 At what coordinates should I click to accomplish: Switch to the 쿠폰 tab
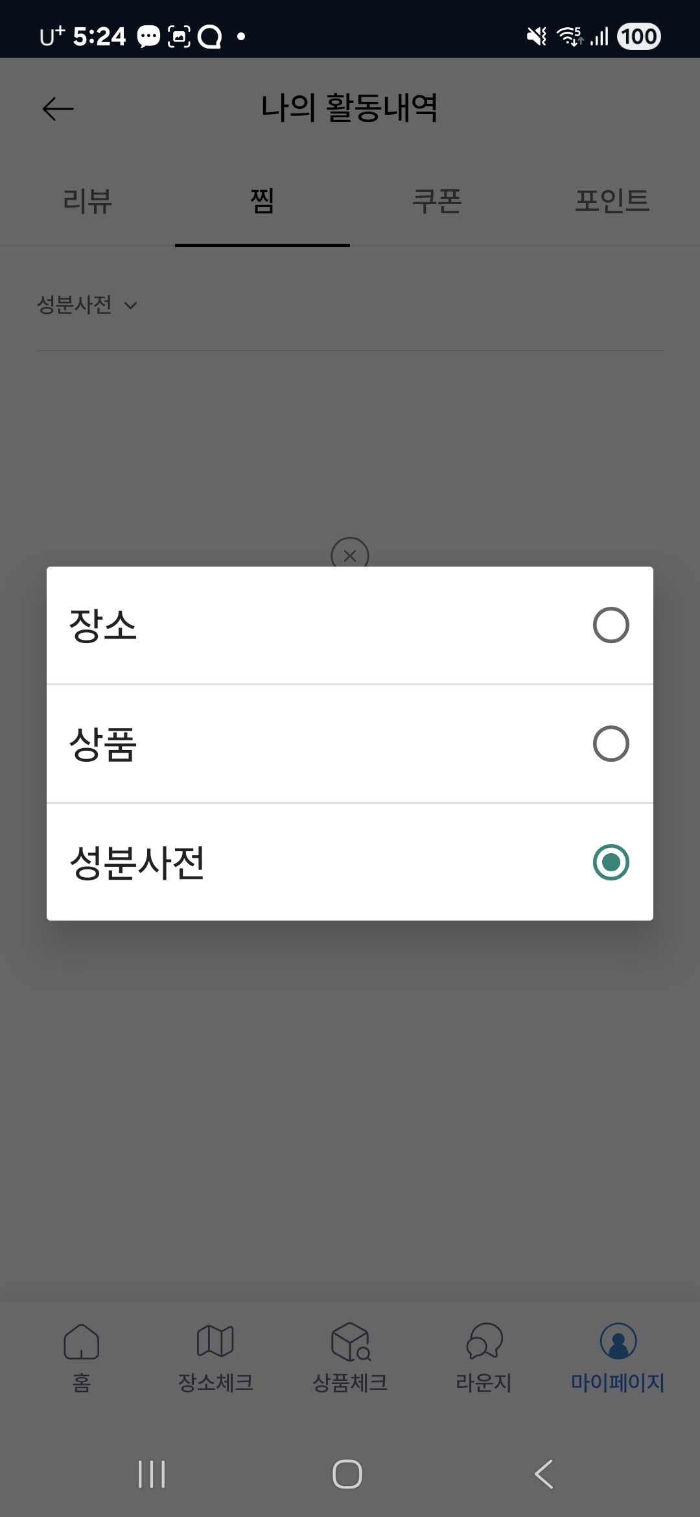[x=437, y=201]
